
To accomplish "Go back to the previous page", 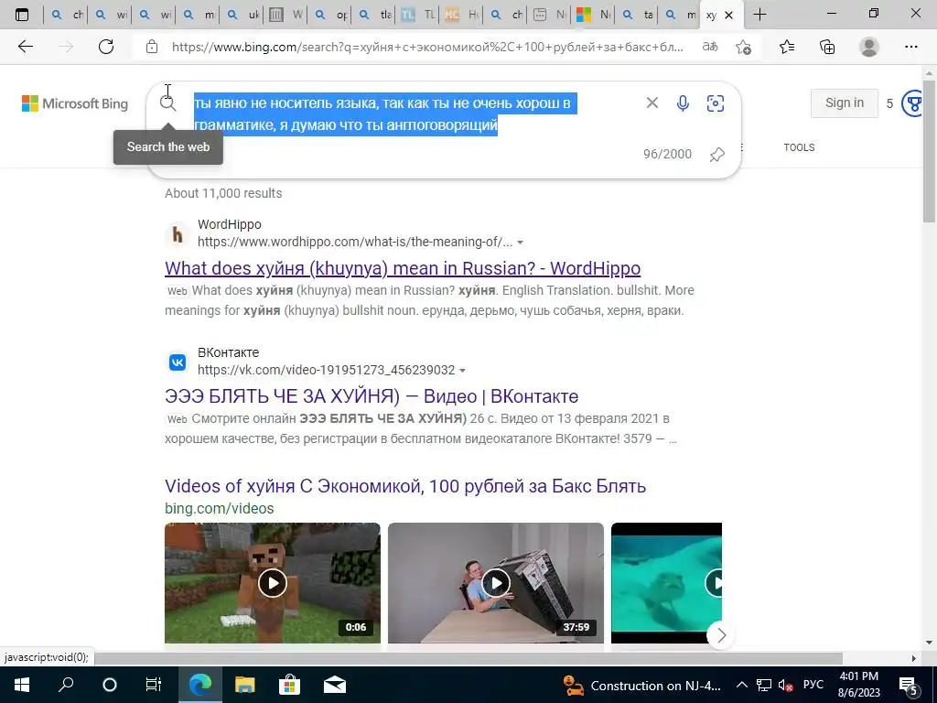I will pyautogui.click(x=25, y=47).
